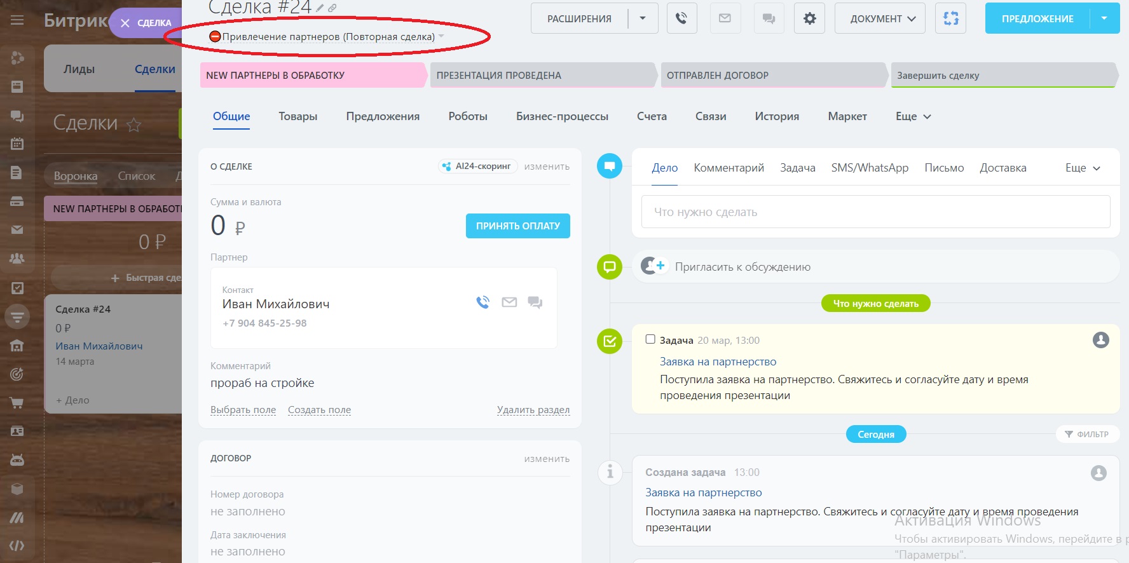Open the hamburger menu in left sidebar

(17, 20)
